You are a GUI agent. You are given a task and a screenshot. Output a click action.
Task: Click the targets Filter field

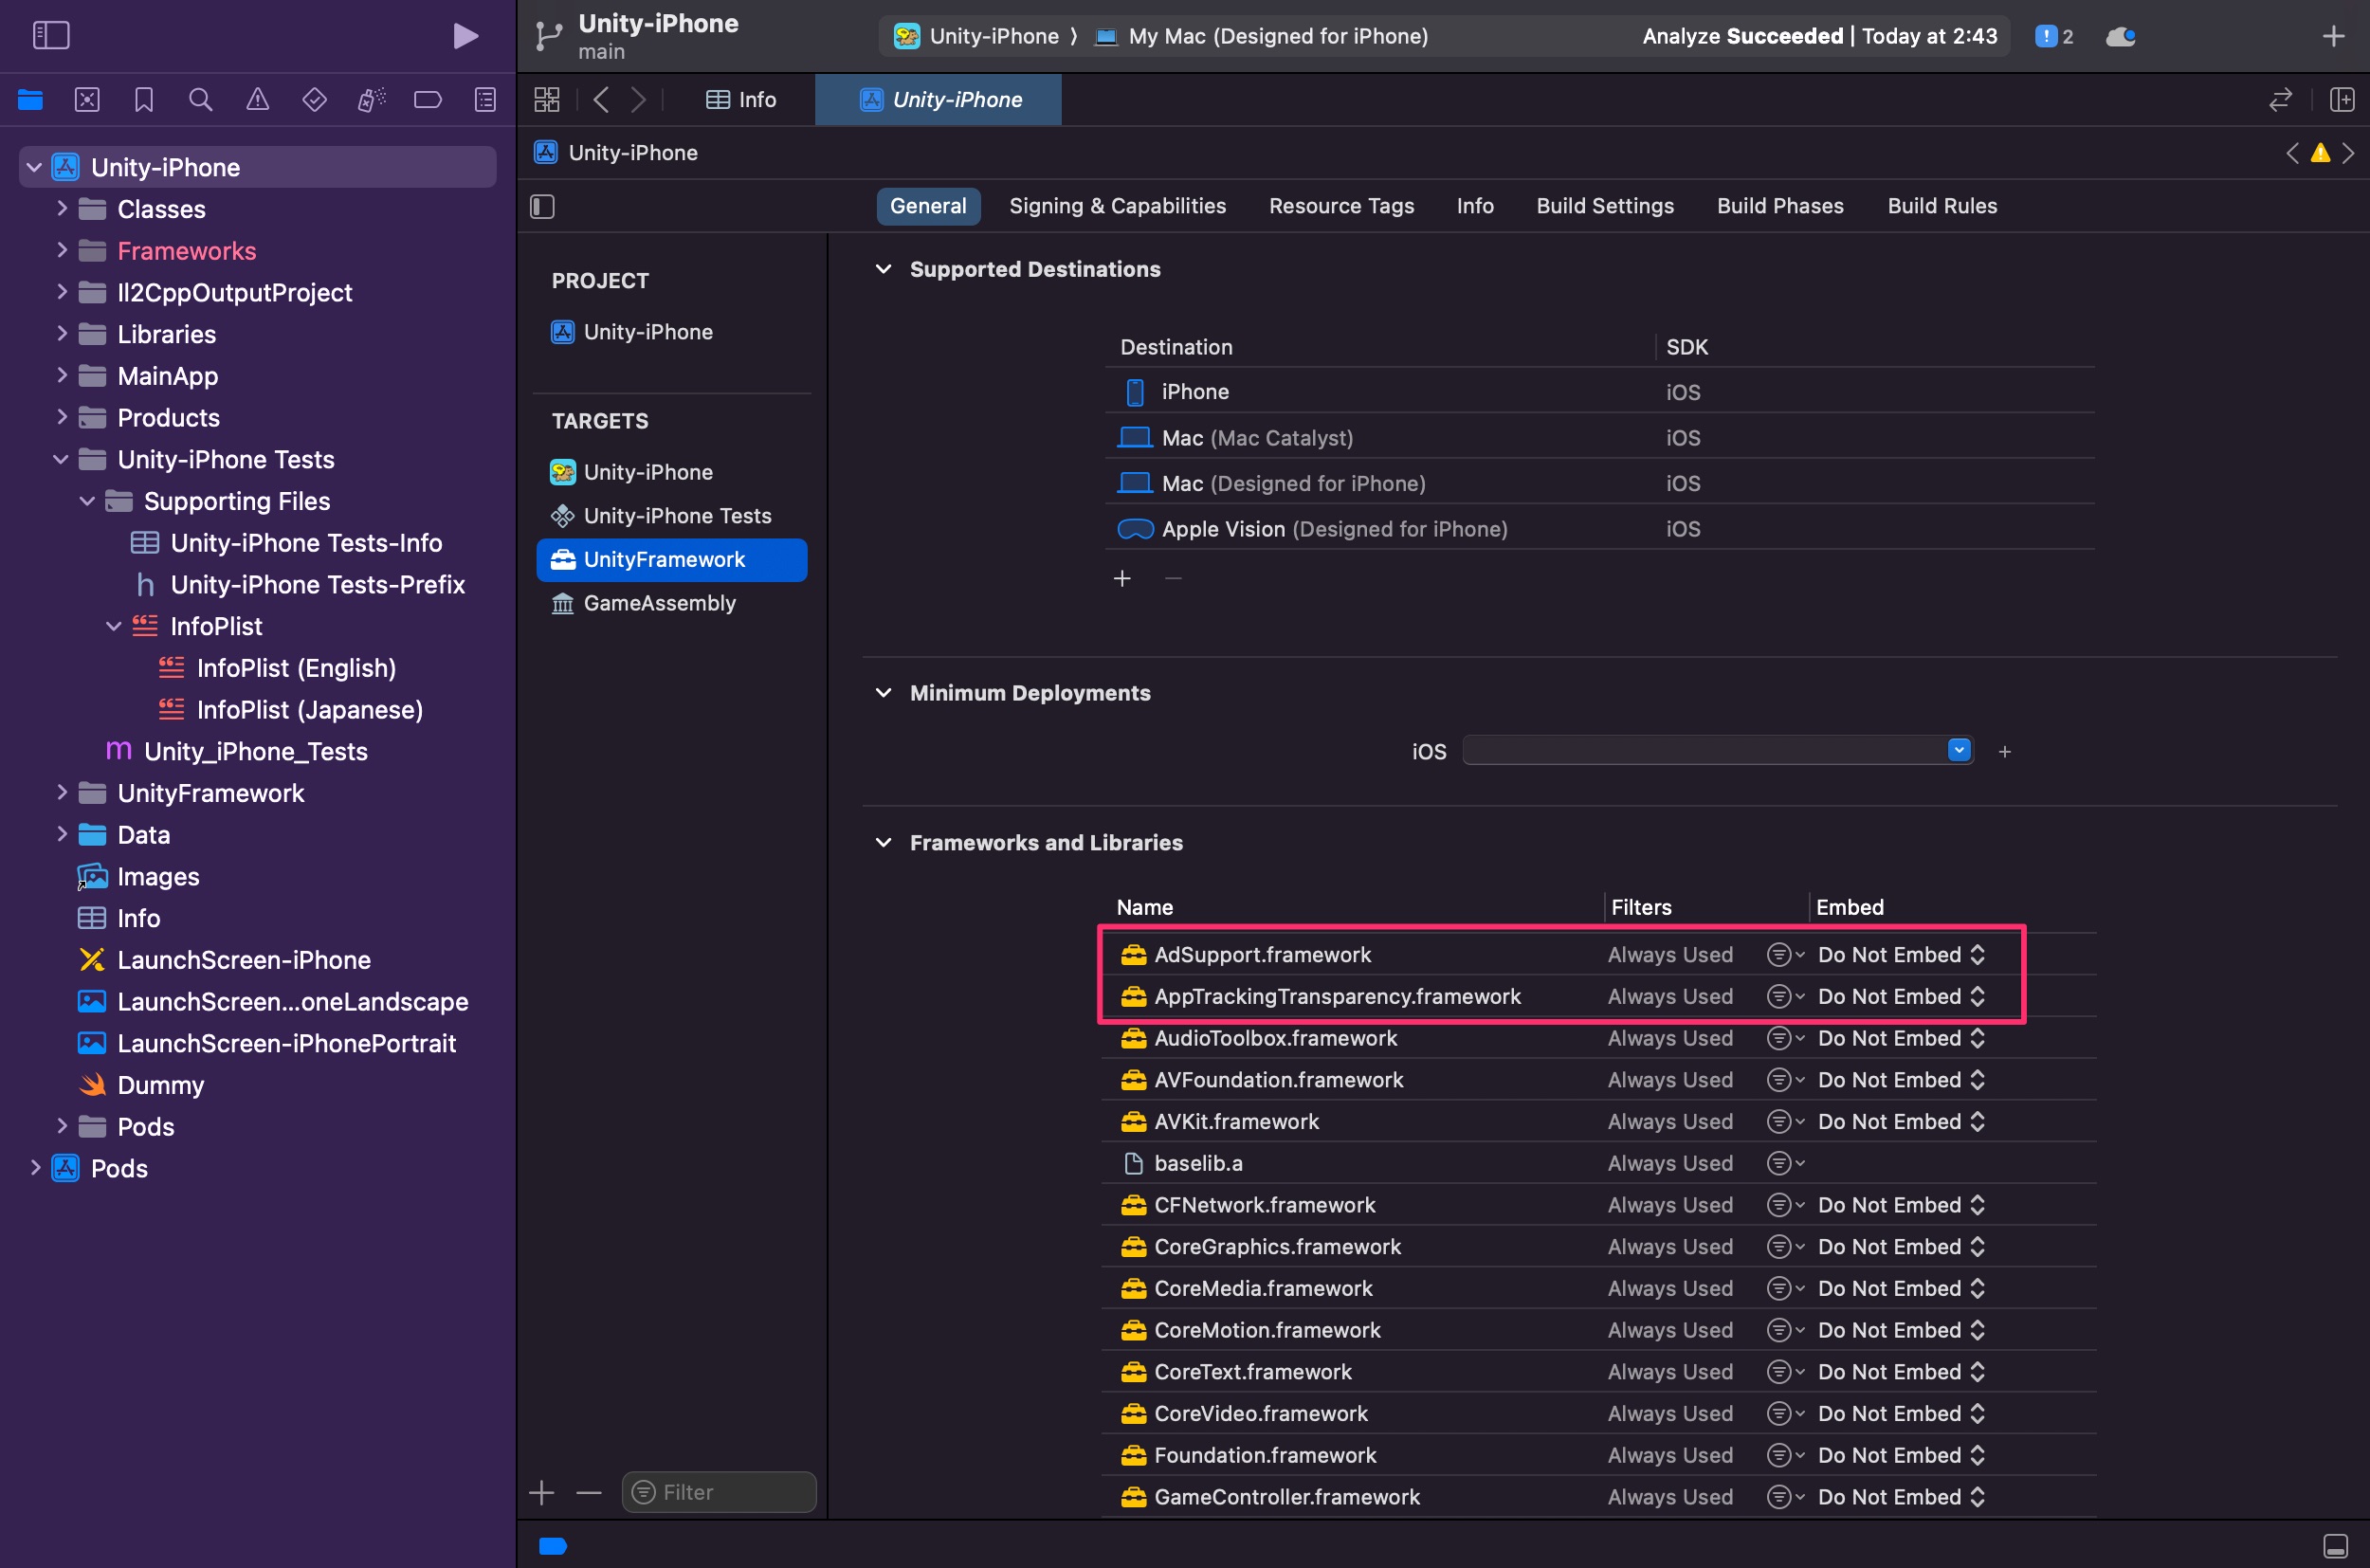[x=719, y=1492]
